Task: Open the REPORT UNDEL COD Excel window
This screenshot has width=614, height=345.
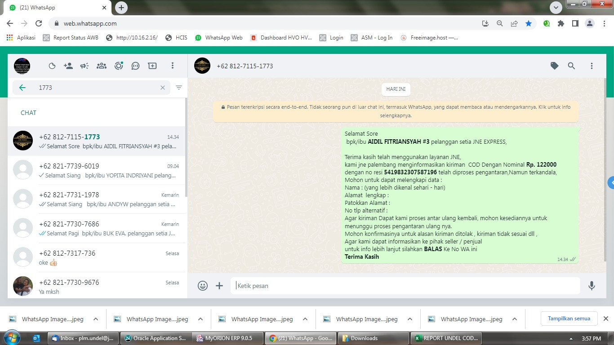Action: pos(445,338)
